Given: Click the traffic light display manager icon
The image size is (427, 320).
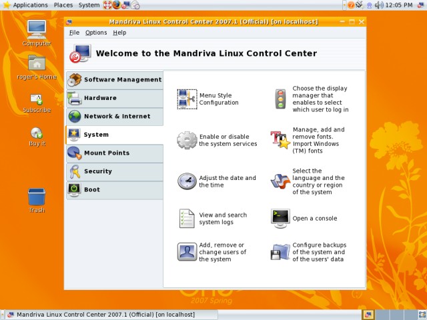Looking at the screenshot, I should pos(280,99).
